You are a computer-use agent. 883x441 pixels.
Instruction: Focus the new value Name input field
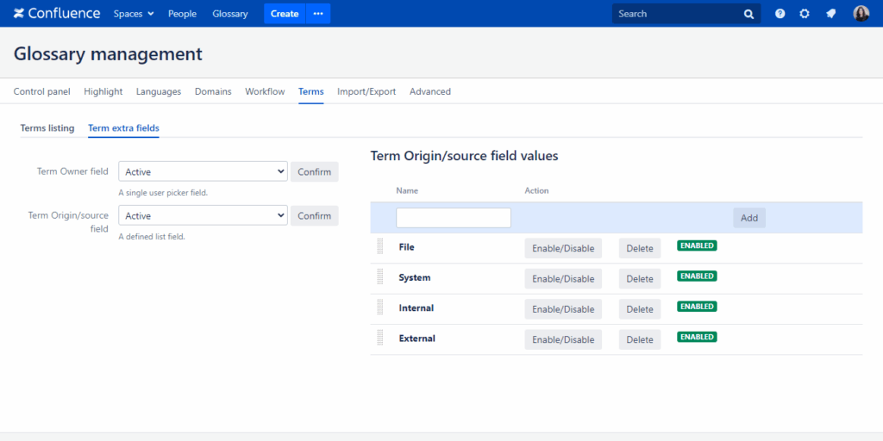click(454, 218)
